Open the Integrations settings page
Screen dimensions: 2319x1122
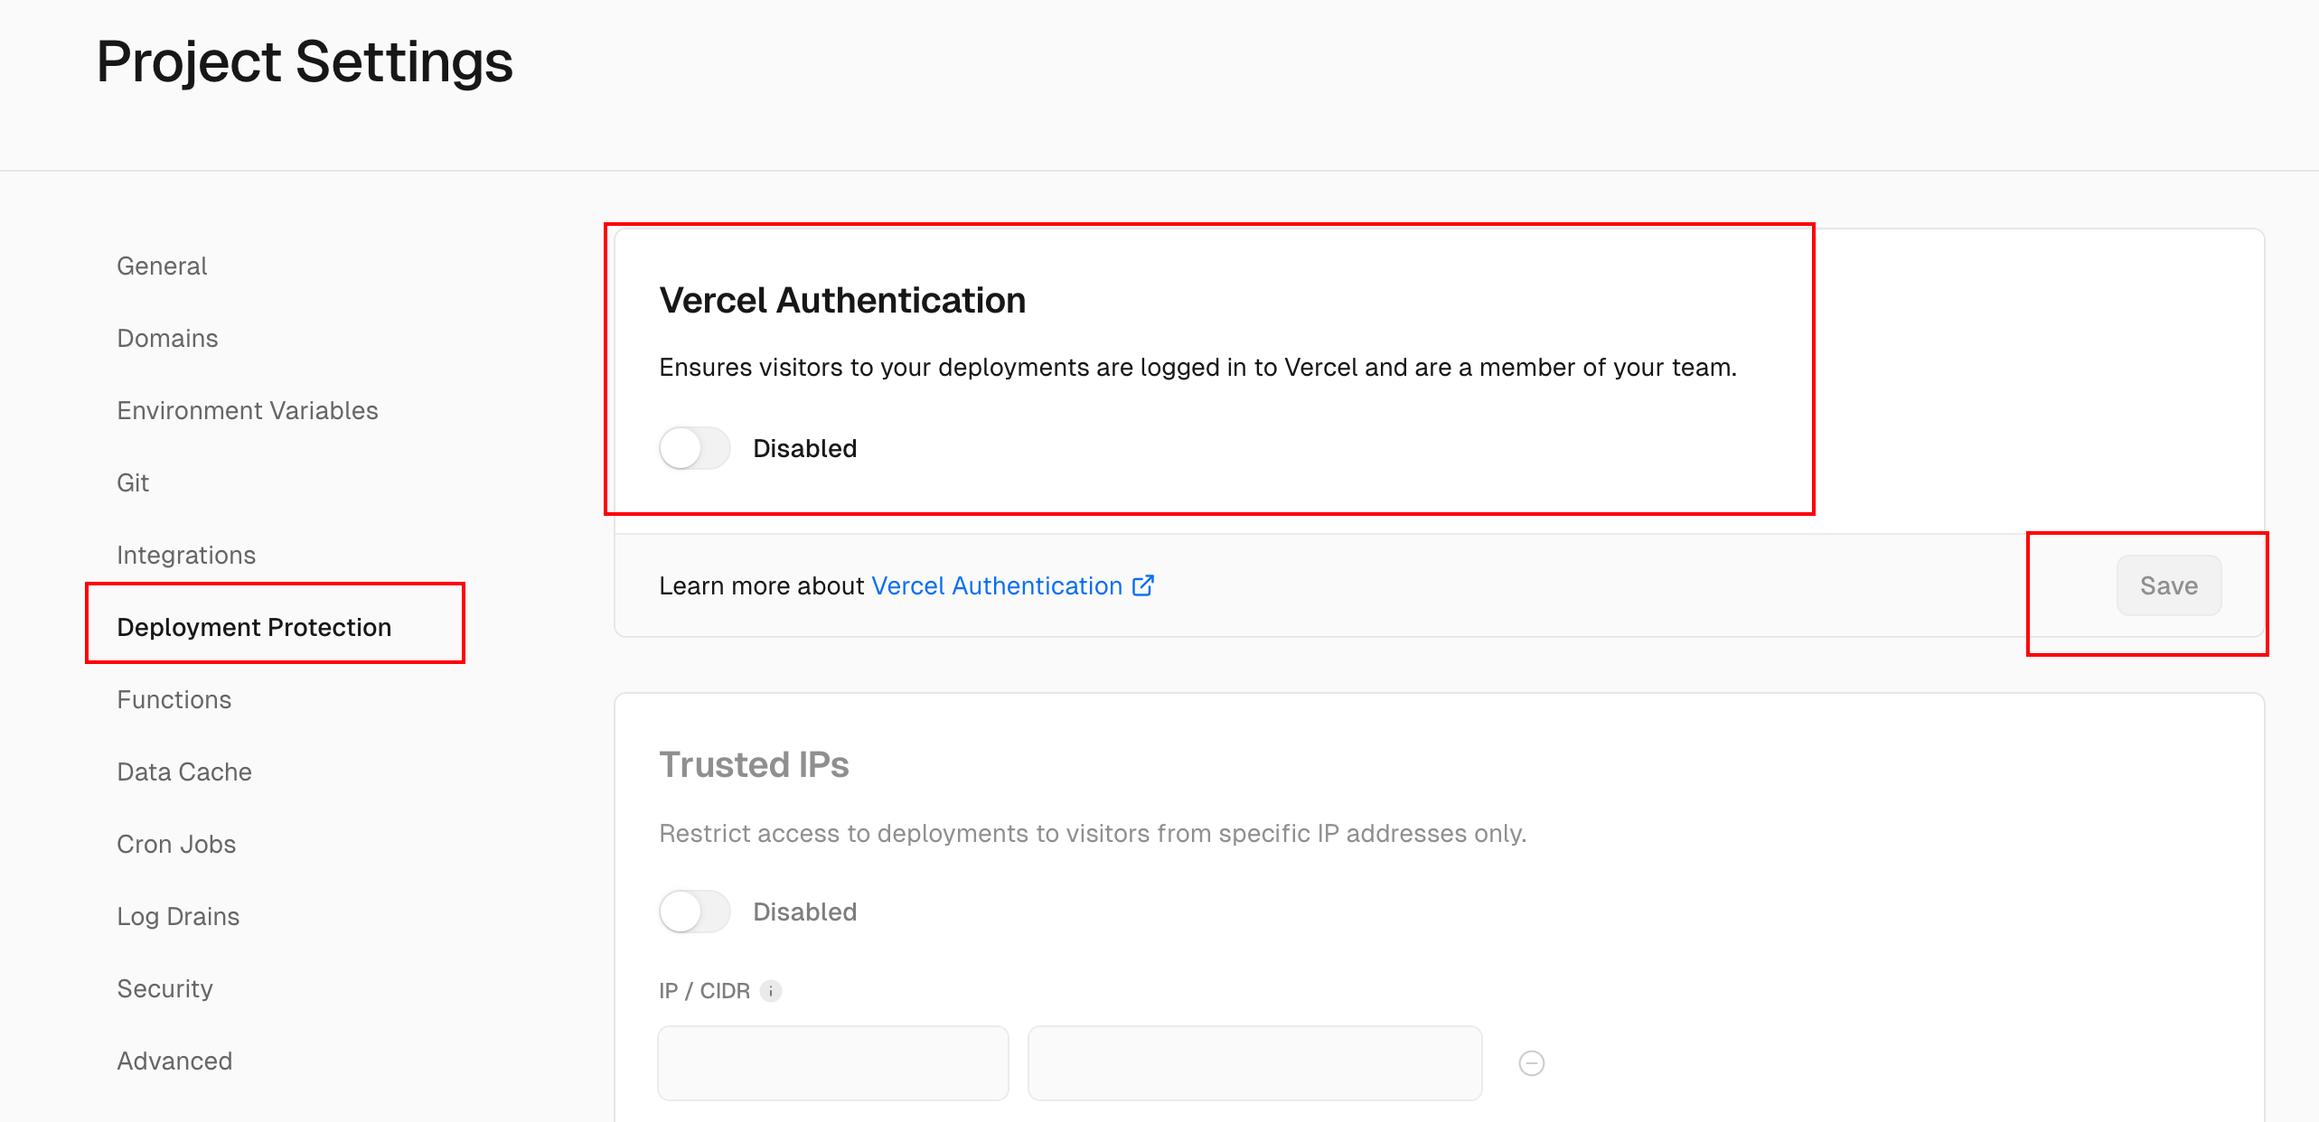[x=186, y=555]
